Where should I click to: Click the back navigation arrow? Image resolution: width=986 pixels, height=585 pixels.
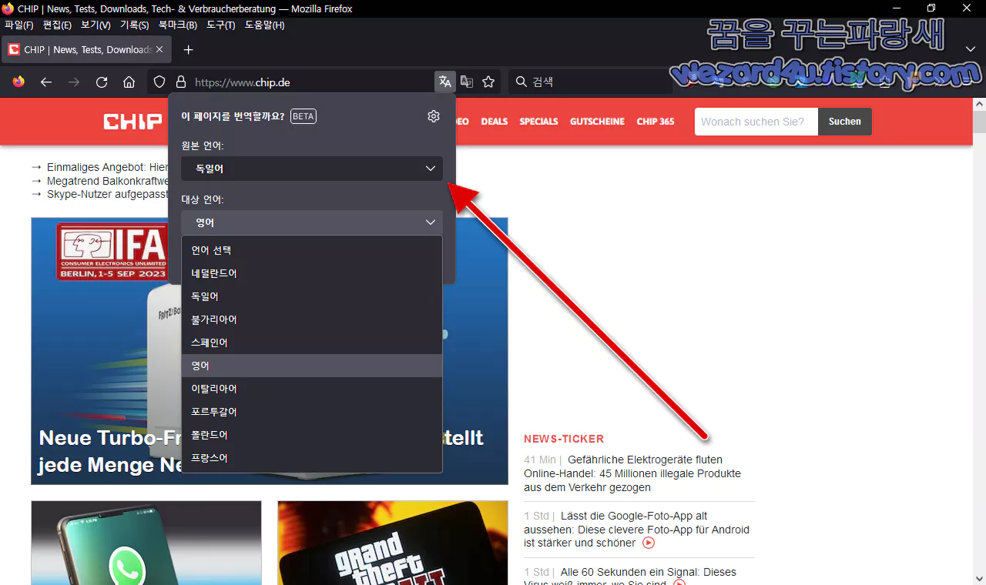[x=45, y=82]
